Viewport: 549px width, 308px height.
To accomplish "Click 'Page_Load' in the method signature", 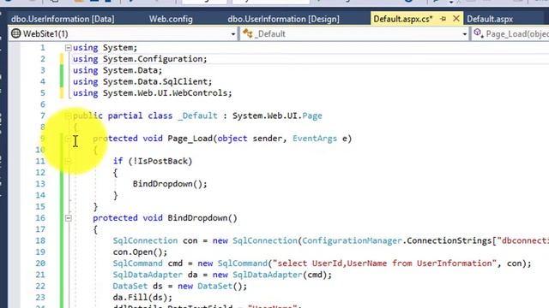I will pyautogui.click(x=190, y=139).
